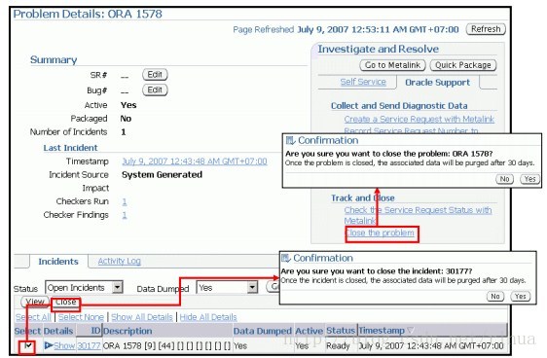547x358 pixels.
Task: Sort by the ID column header
Action: pos(95,331)
